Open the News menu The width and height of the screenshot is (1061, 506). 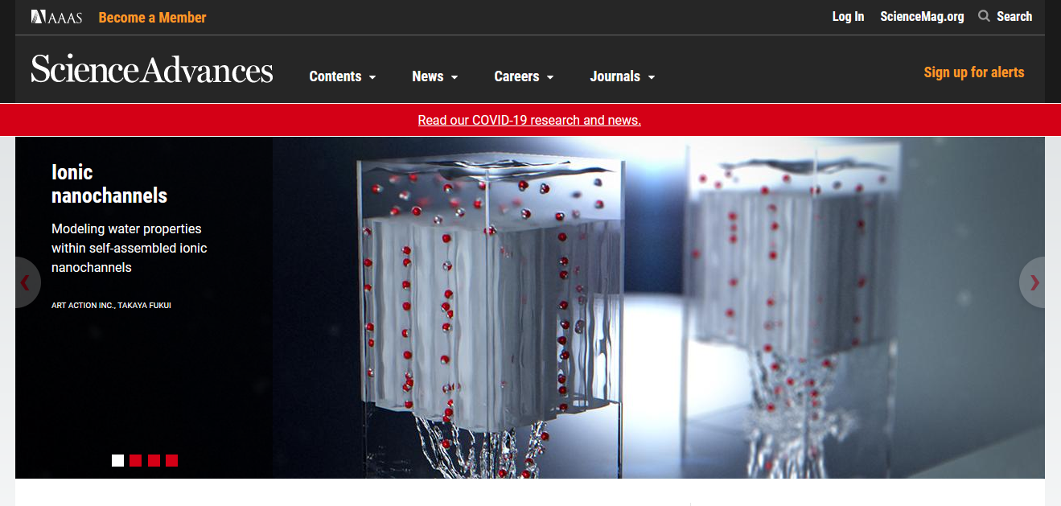(428, 76)
